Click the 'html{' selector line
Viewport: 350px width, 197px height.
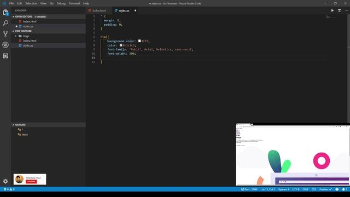tap(104, 37)
